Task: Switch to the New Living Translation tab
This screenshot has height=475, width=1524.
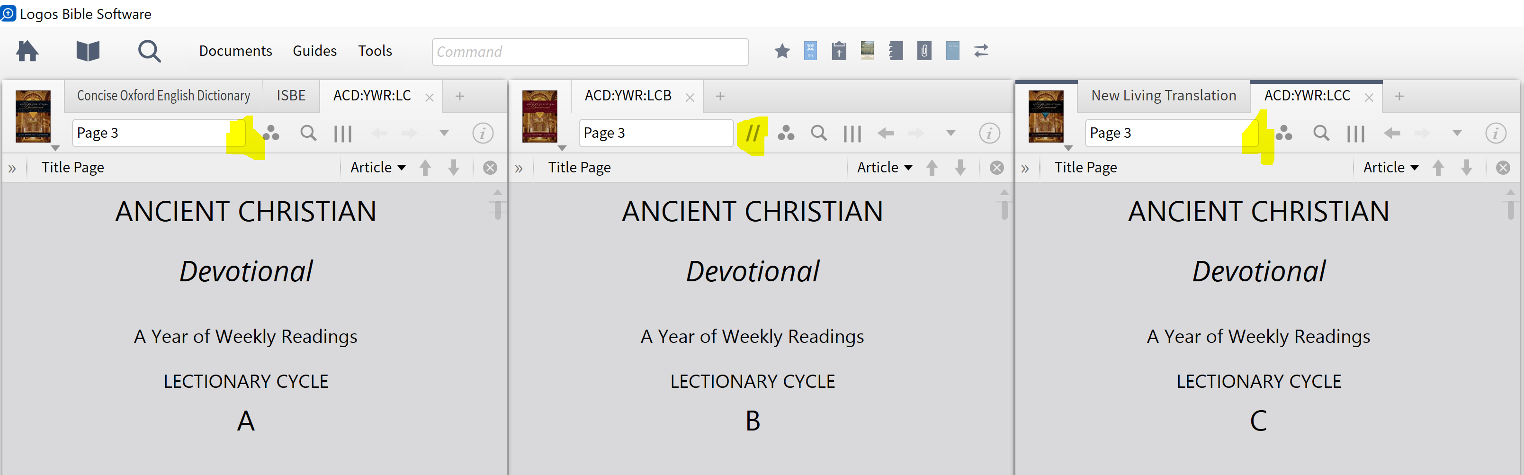Action: (x=1163, y=95)
